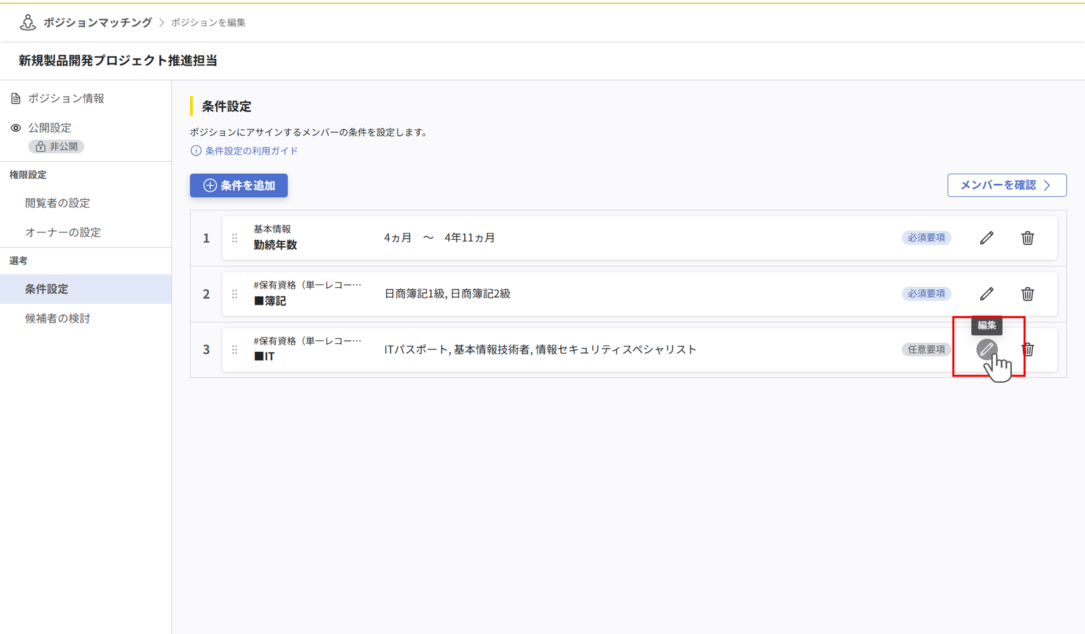The image size is (1085, 634).
Task: Click the ポジションを編集 breadcrumb text
Action: (208, 22)
